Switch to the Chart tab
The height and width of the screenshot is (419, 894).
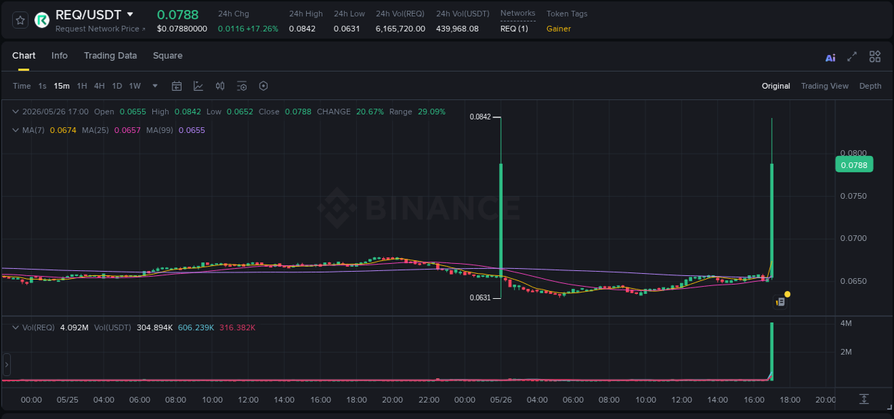[24, 56]
